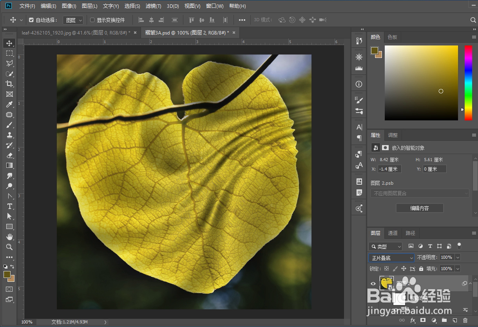Select the Eraser tool

(x=9, y=155)
